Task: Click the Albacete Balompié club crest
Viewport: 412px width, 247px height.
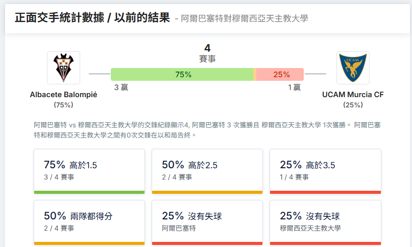Action: 63,68
